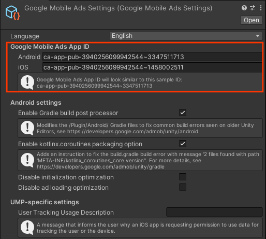
Task: Uncheck kotlinx.coroutines packaging option
Action: 183,144
